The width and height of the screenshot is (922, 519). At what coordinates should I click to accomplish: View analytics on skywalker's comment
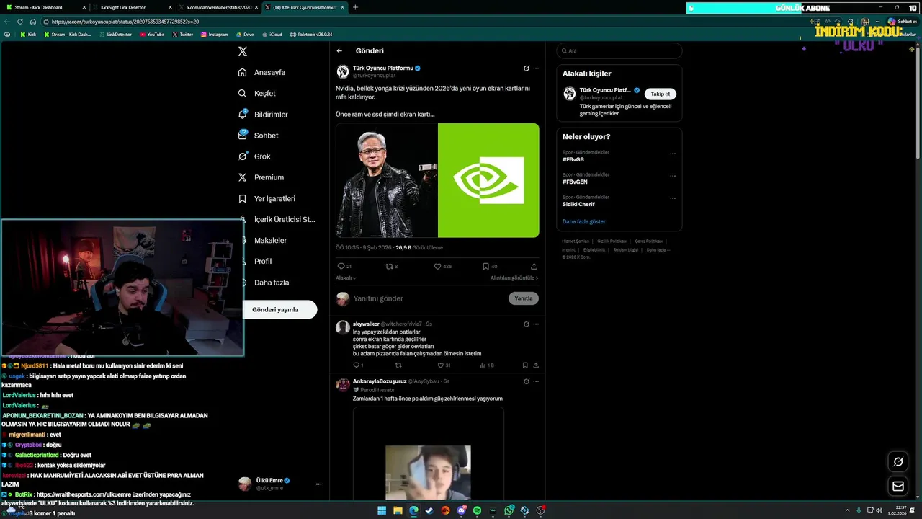point(488,365)
